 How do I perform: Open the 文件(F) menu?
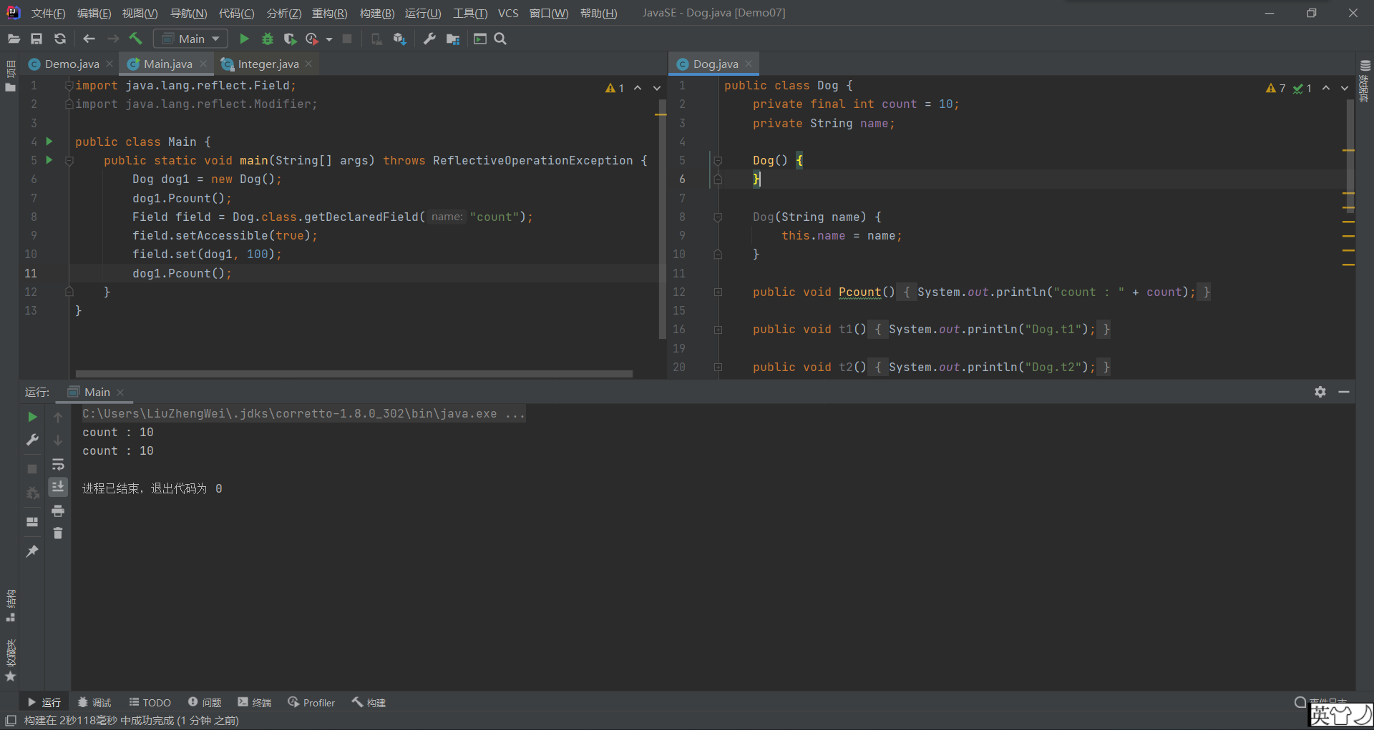tap(48, 13)
